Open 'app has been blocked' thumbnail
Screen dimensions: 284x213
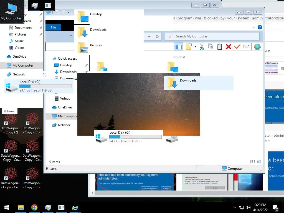click(136, 182)
